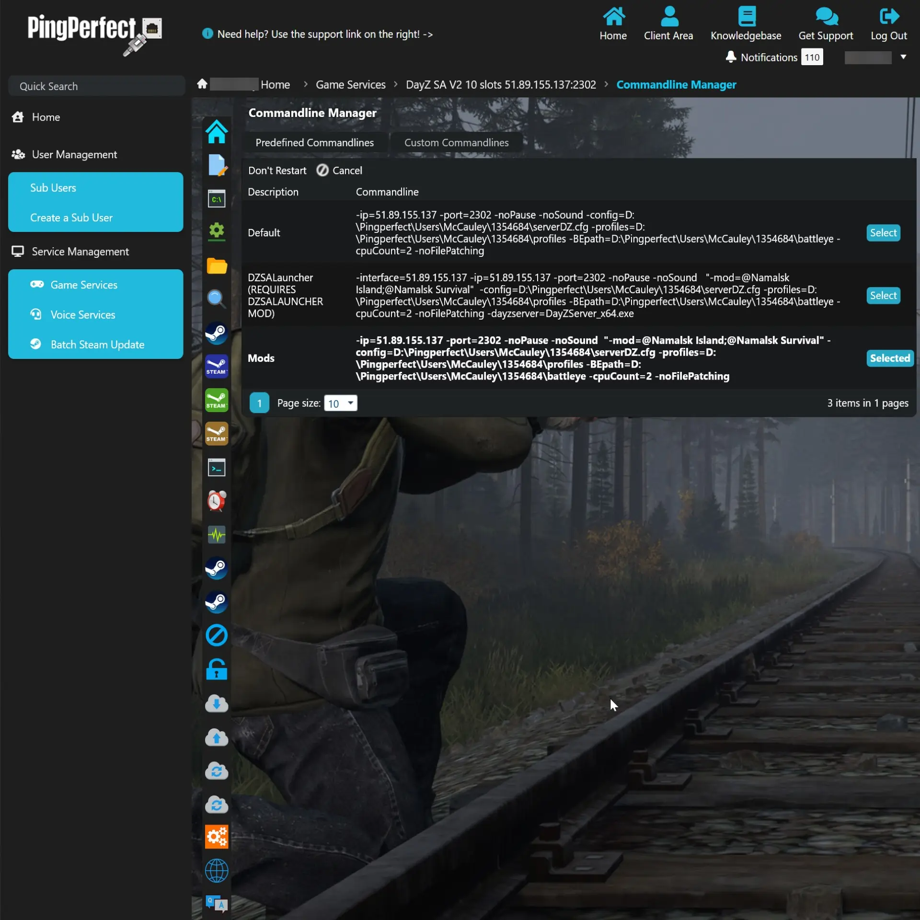Click the performance monitor heartbeat icon
Viewport: 920px width, 920px height.
click(217, 535)
